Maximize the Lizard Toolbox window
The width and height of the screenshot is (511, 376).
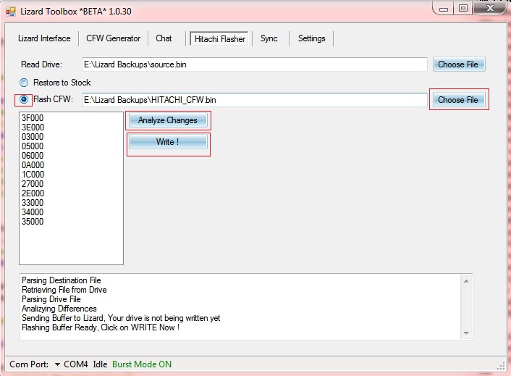pyautogui.click(x=463, y=8)
